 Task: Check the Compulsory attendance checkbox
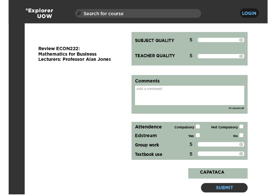click(x=198, y=127)
